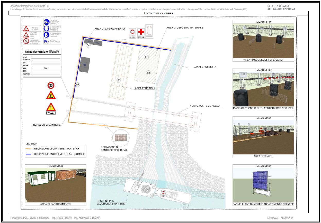Click the R.U.P. field on the site board
This screenshot has width=321, height=223.
(x=46, y=62)
